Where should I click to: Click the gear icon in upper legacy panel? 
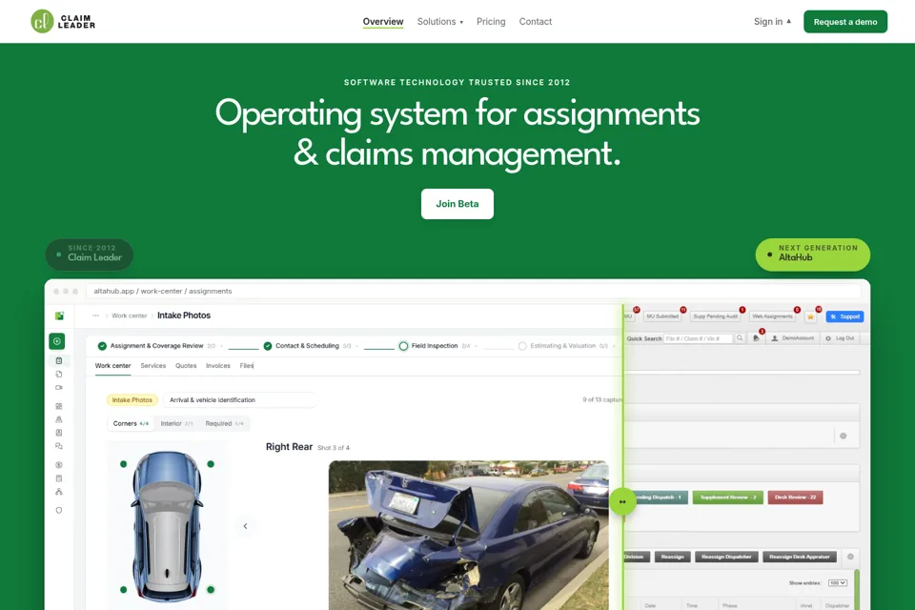844,436
